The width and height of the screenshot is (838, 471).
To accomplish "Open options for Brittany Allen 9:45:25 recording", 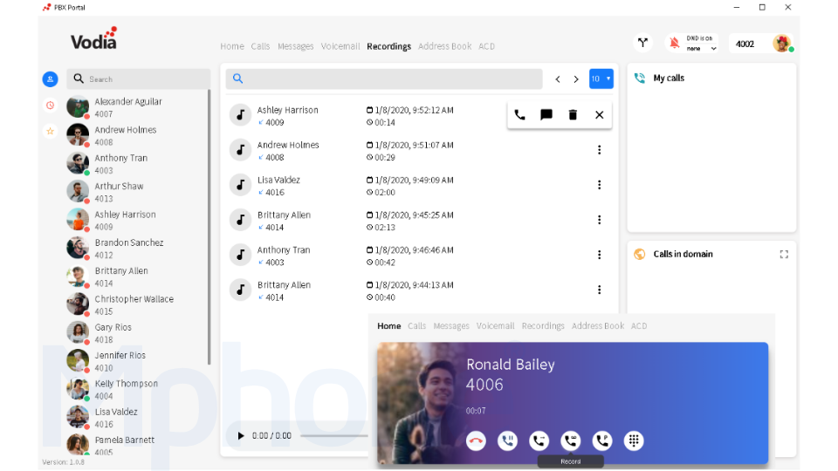I will click(x=599, y=220).
